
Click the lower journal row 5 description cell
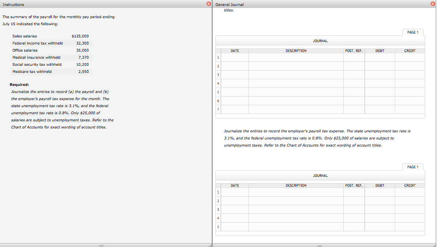click(296, 227)
